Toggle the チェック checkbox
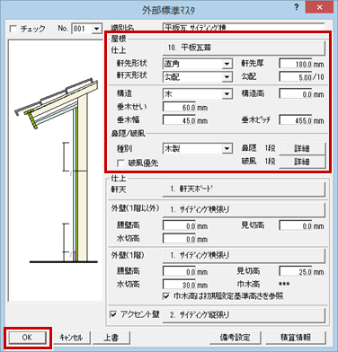This screenshot has height=352, width=338. coord(13,29)
